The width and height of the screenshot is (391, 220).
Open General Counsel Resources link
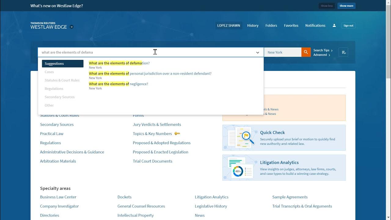point(141,206)
